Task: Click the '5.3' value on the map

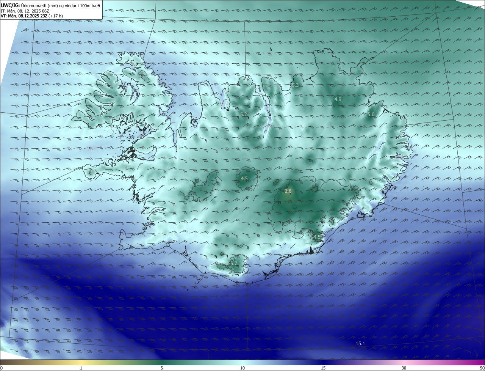Action: (x=295, y=85)
